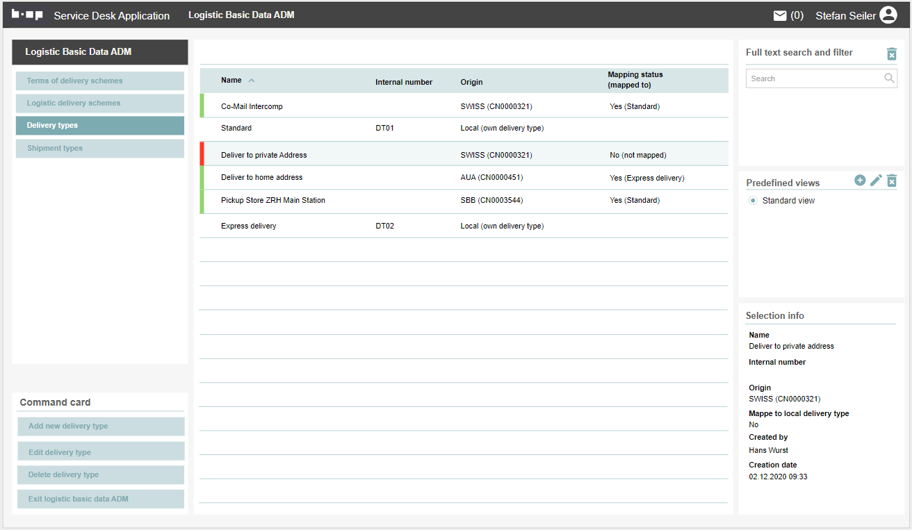
Task: Click the b·a·p logo in header
Action: click(27, 15)
